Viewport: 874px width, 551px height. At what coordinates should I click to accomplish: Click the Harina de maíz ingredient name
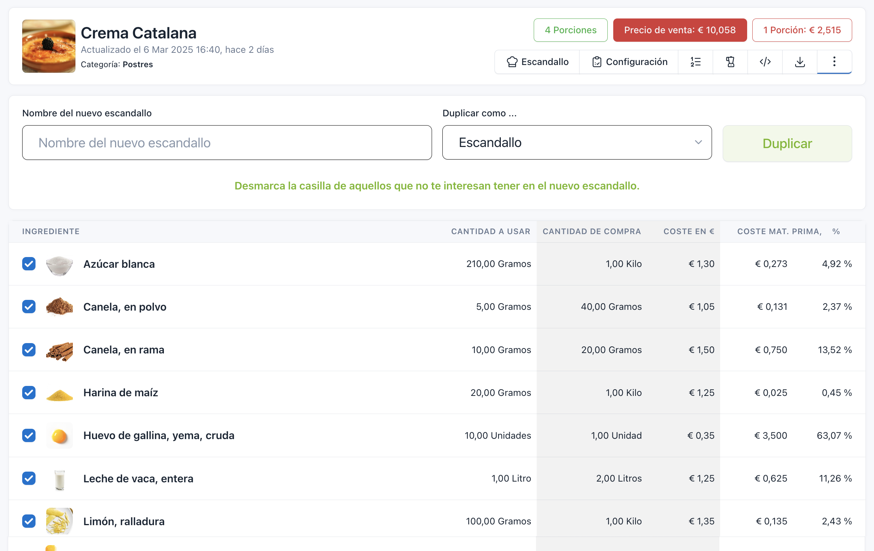pyautogui.click(x=121, y=393)
